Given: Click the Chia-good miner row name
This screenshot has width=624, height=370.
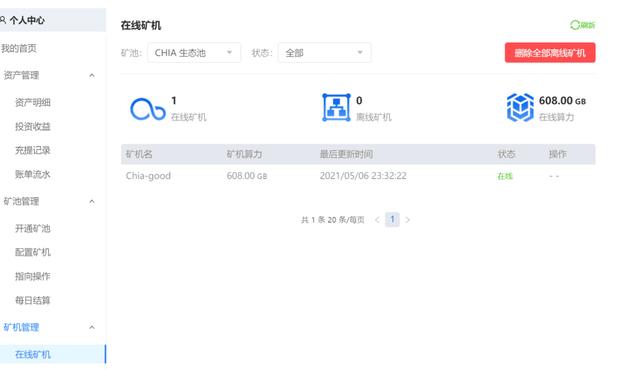Looking at the screenshot, I should tap(148, 176).
